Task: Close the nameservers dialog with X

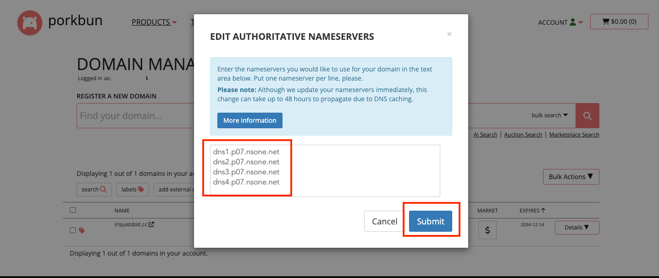Action: point(449,34)
